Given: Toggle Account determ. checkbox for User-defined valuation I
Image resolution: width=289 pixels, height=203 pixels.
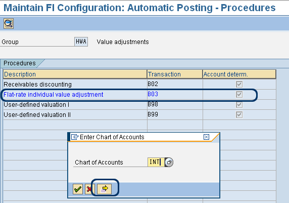Looking at the screenshot, I should (239, 105).
